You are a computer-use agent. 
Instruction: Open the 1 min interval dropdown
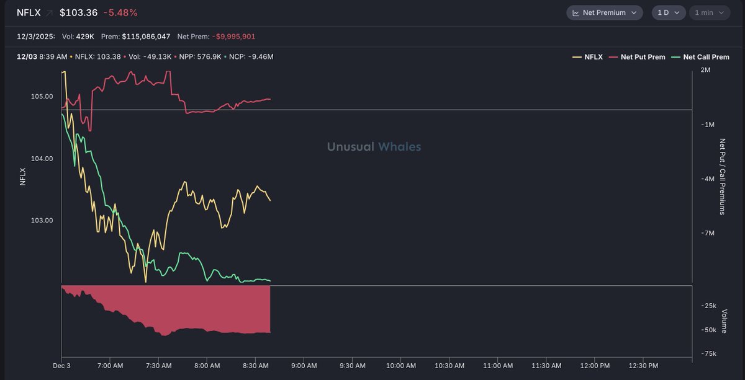pos(709,12)
